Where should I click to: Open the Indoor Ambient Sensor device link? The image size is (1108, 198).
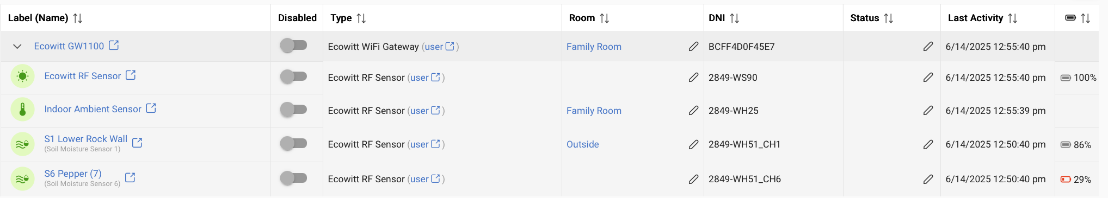pyautogui.click(x=93, y=109)
